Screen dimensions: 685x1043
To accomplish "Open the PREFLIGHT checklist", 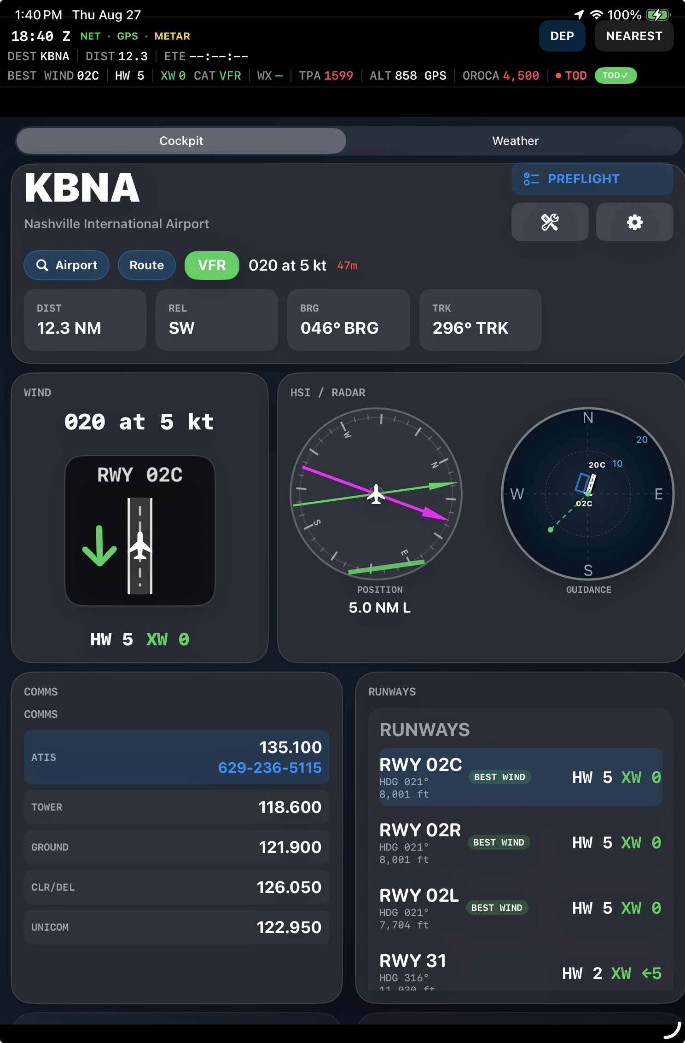I will [592, 179].
